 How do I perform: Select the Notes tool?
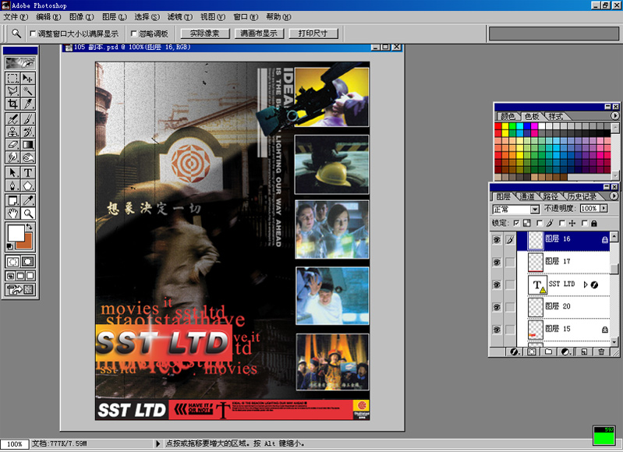pyautogui.click(x=12, y=200)
